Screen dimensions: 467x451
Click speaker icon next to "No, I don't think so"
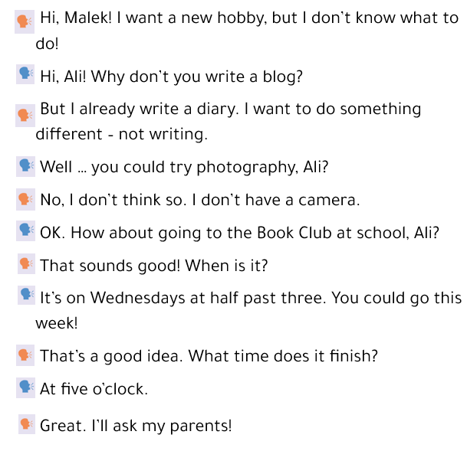tap(25, 200)
